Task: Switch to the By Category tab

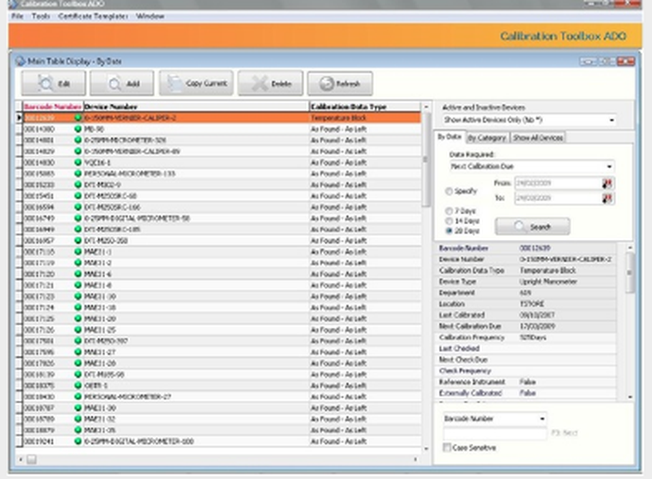Action: click(487, 138)
